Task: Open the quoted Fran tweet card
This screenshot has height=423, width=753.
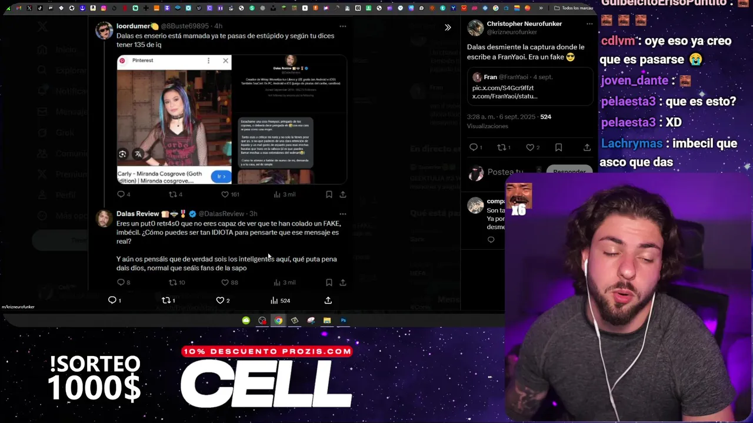Action: point(530,86)
